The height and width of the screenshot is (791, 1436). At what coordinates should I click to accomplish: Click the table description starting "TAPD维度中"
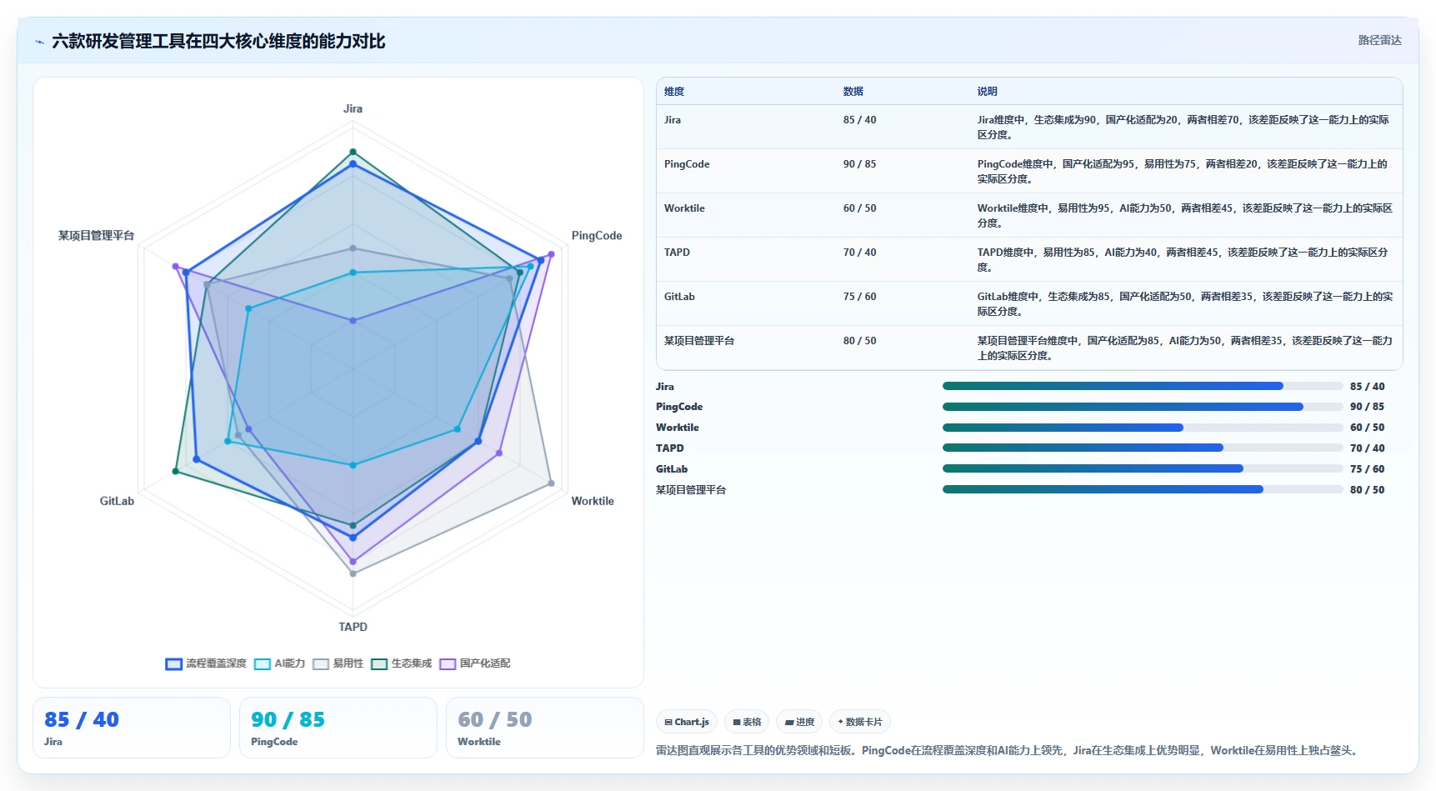[x=1183, y=260]
